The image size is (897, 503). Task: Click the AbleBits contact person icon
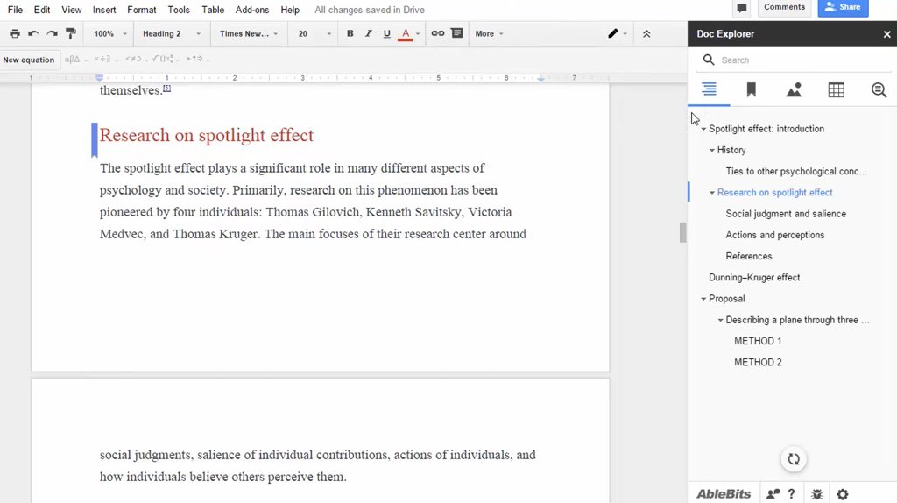pos(773,494)
